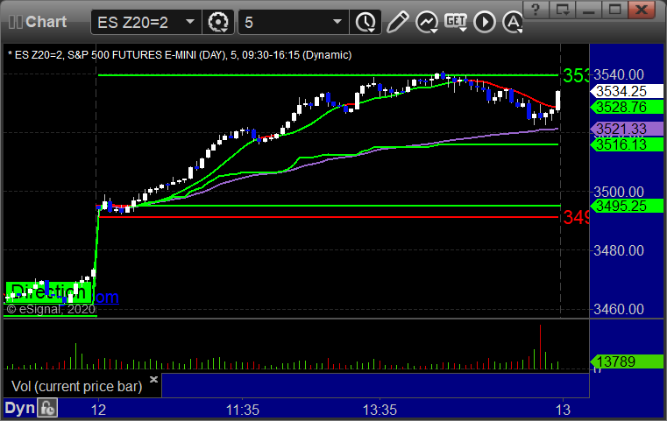Select the pencil drawing tool
The width and height of the screenshot is (667, 421).
pyautogui.click(x=398, y=22)
